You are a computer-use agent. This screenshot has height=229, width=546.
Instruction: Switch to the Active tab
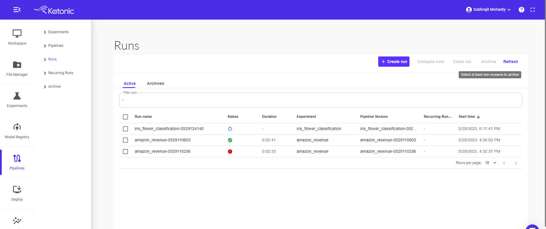130,83
